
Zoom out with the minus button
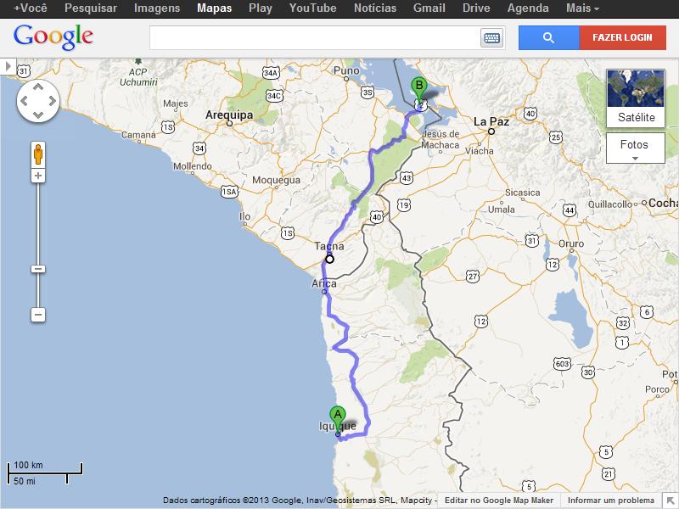pos(38,315)
